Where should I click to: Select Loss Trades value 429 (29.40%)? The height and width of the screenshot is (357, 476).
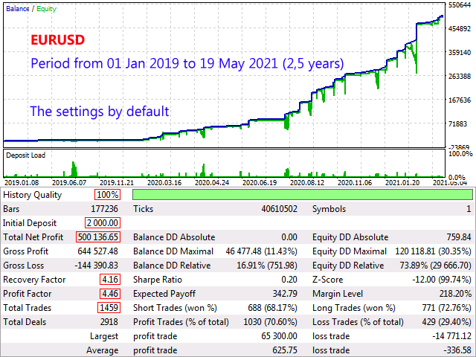pyautogui.click(x=446, y=322)
